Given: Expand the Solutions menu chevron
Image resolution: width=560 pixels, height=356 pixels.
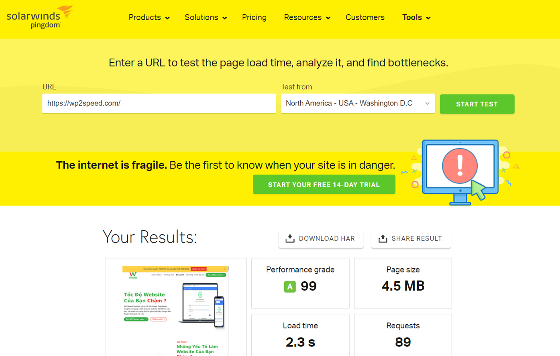Looking at the screenshot, I should coord(225,18).
